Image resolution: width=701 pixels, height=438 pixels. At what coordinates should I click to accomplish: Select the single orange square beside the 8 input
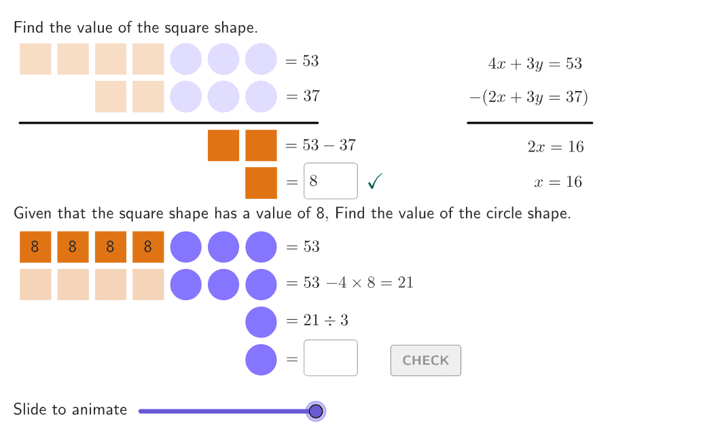click(261, 183)
